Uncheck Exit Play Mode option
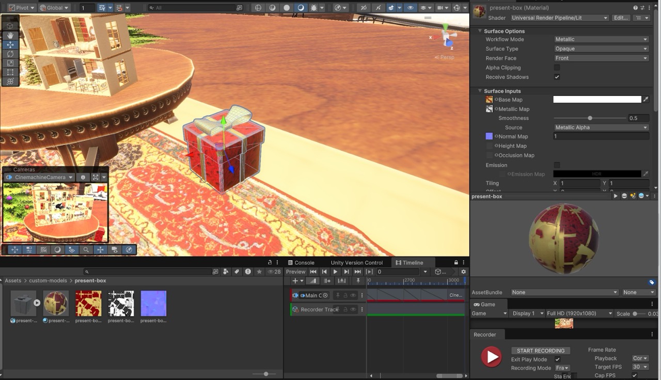Viewport: 661px width, 380px height. point(557,359)
